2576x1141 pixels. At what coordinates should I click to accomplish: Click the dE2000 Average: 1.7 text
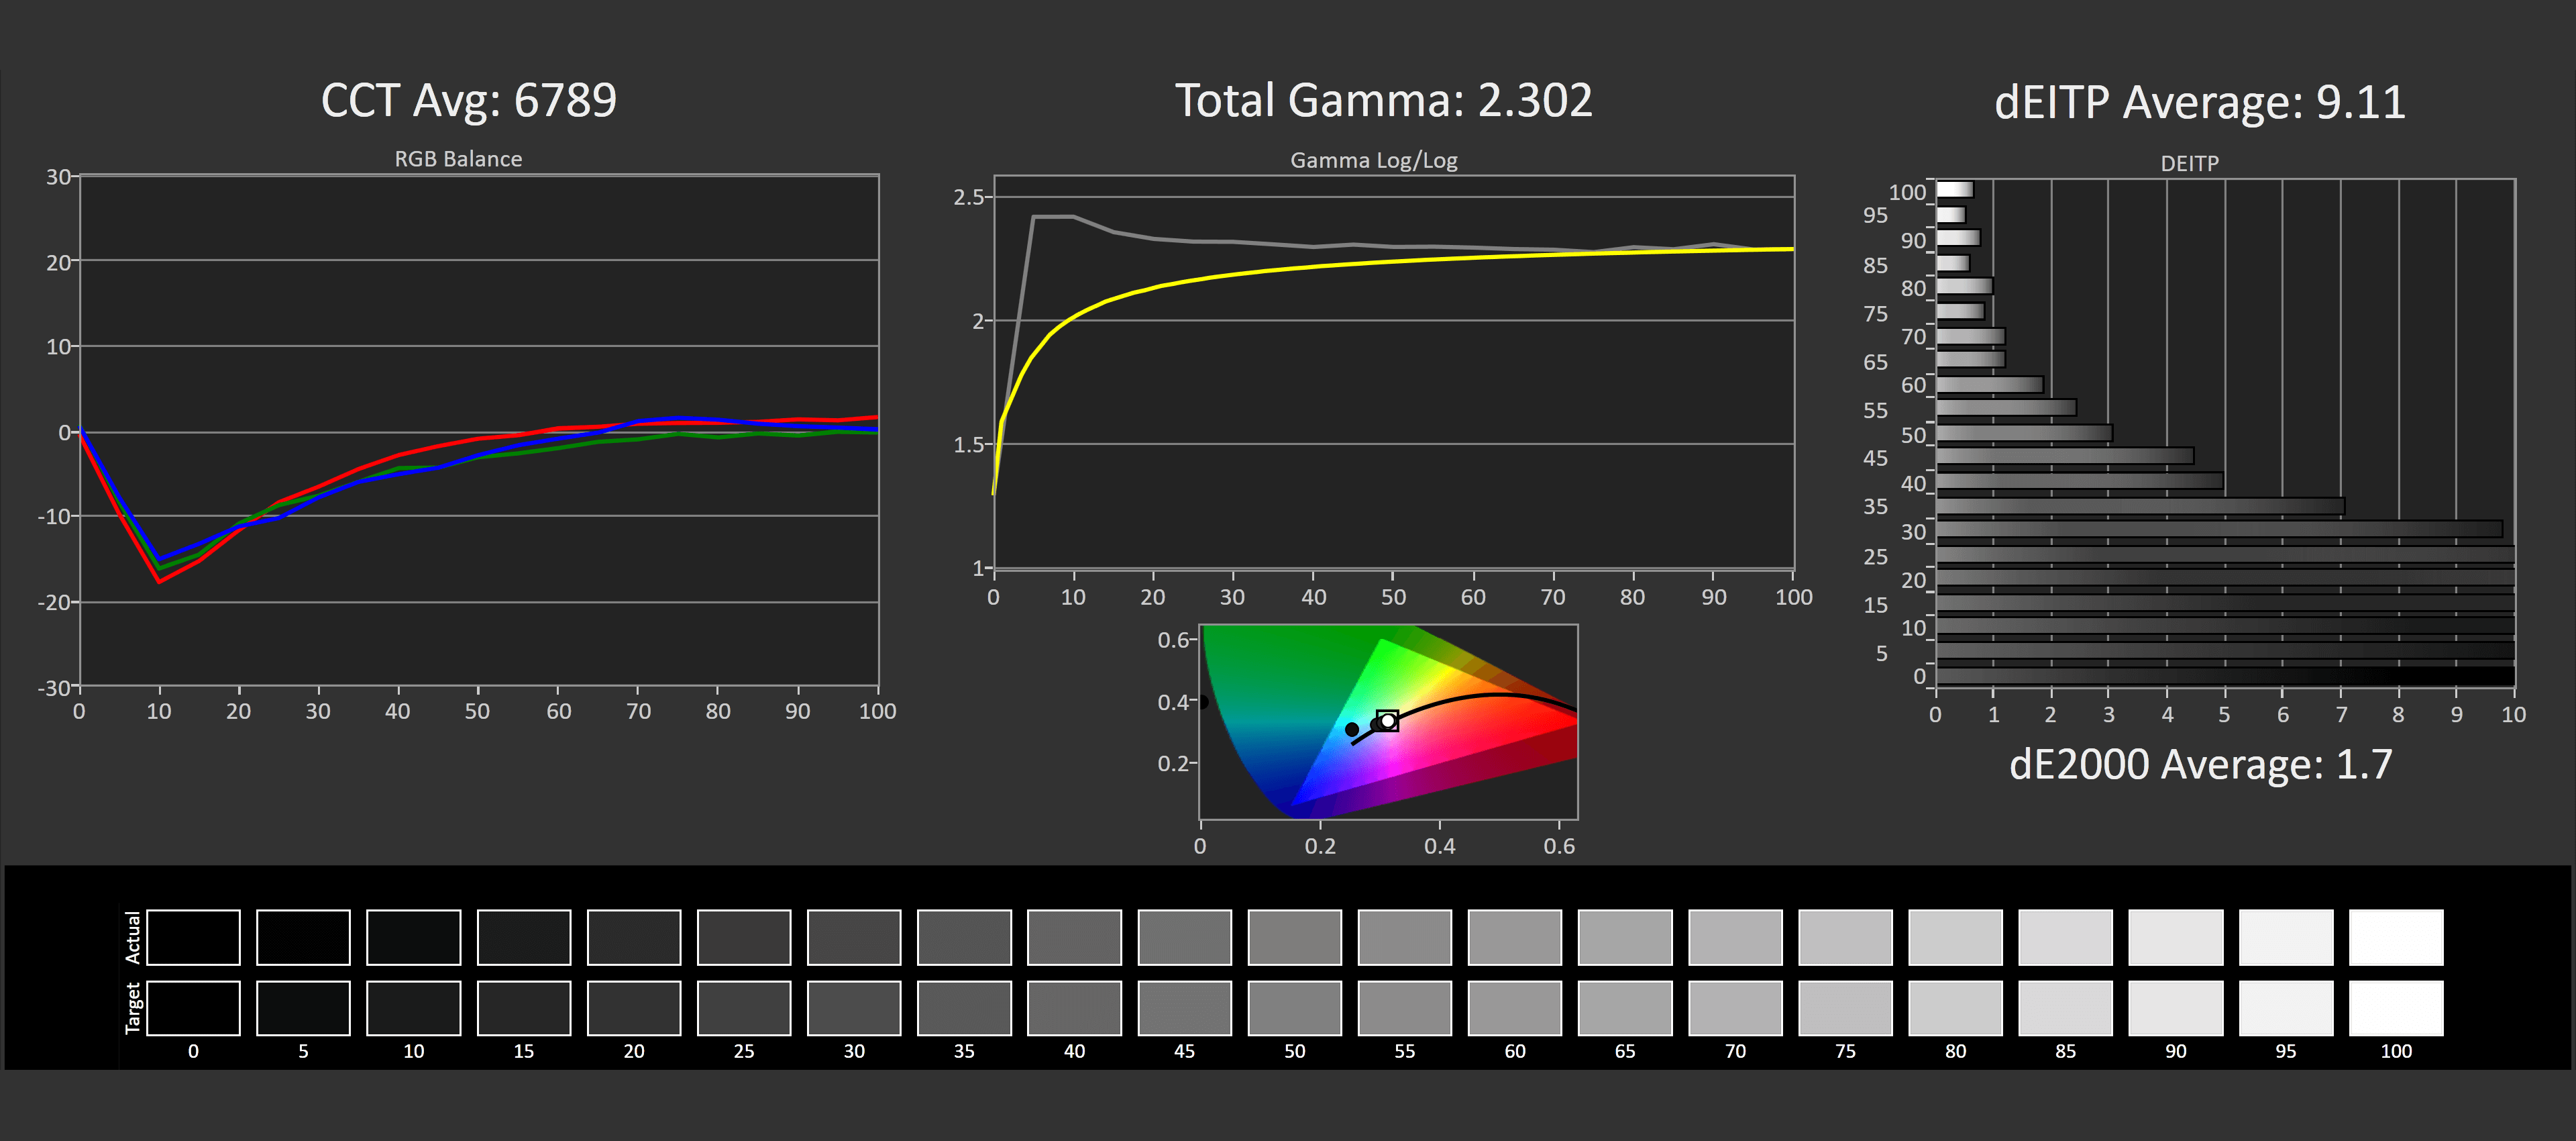click(2201, 764)
